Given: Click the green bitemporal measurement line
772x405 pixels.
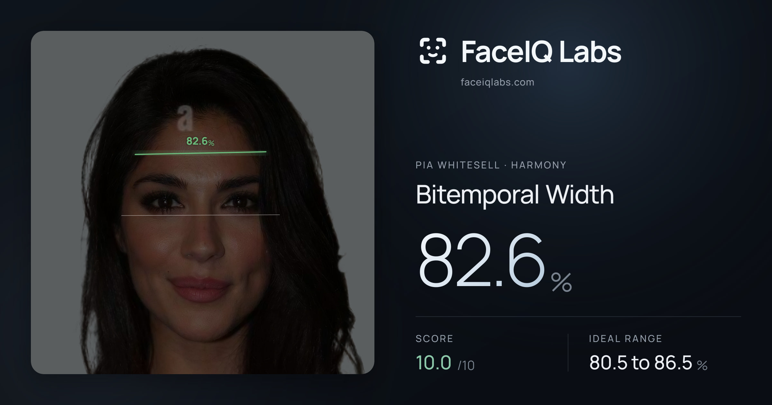Looking at the screenshot, I should (200, 153).
